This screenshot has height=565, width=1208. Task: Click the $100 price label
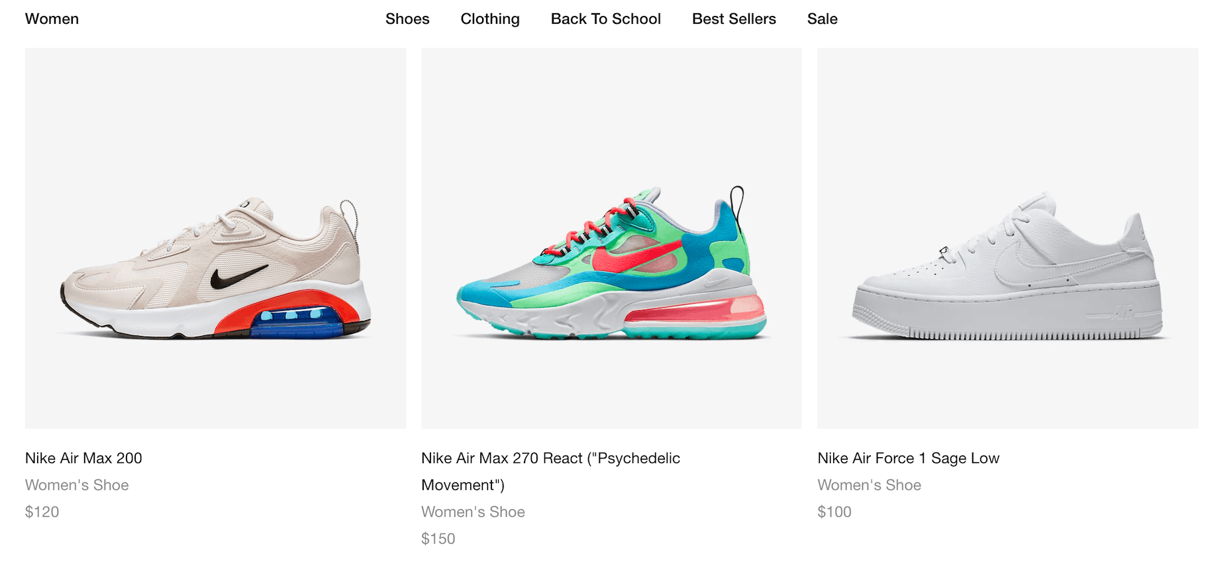coord(834,511)
